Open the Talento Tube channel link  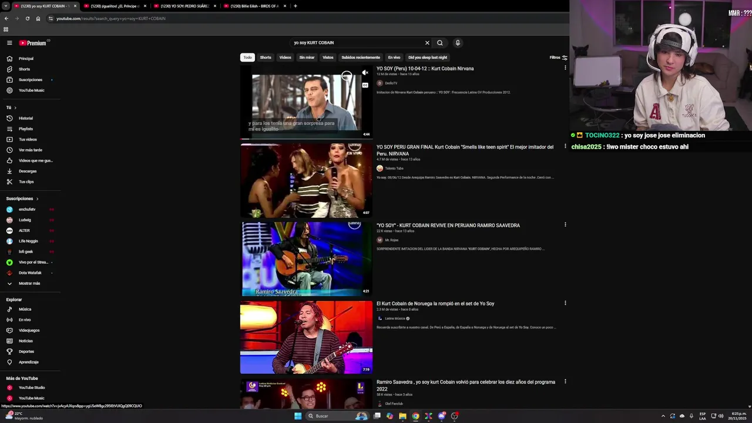click(394, 169)
